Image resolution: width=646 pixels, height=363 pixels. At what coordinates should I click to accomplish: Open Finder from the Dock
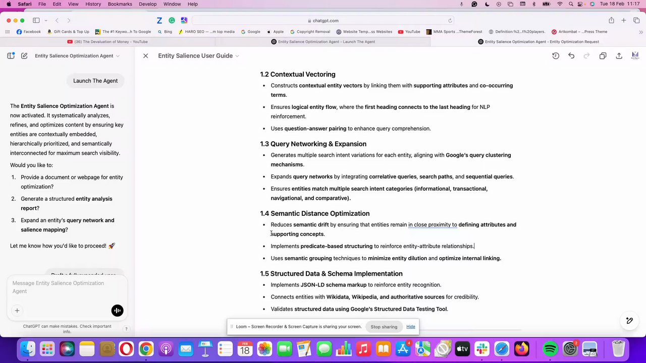(x=27, y=349)
